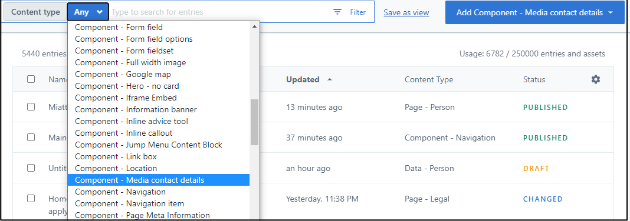
Task: Pick Component - Navigation item option
Action: [x=159, y=203]
